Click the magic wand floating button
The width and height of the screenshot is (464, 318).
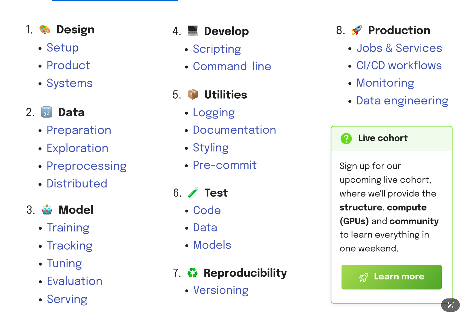(450, 305)
